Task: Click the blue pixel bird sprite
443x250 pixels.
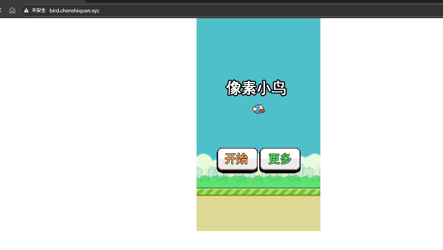Action: tap(259, 109)
